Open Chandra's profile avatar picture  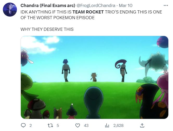tap(10, 10)
